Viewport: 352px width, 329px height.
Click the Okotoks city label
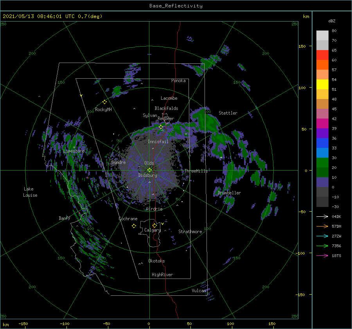156,261
